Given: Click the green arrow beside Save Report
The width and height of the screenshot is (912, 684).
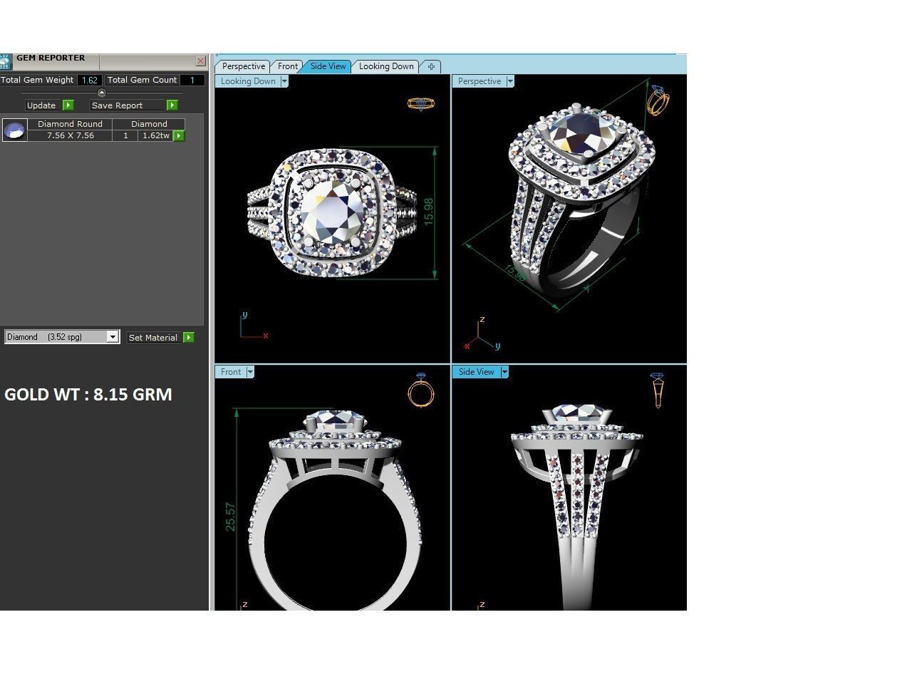Looking at the screenshot, I should [x=172, y=105].
